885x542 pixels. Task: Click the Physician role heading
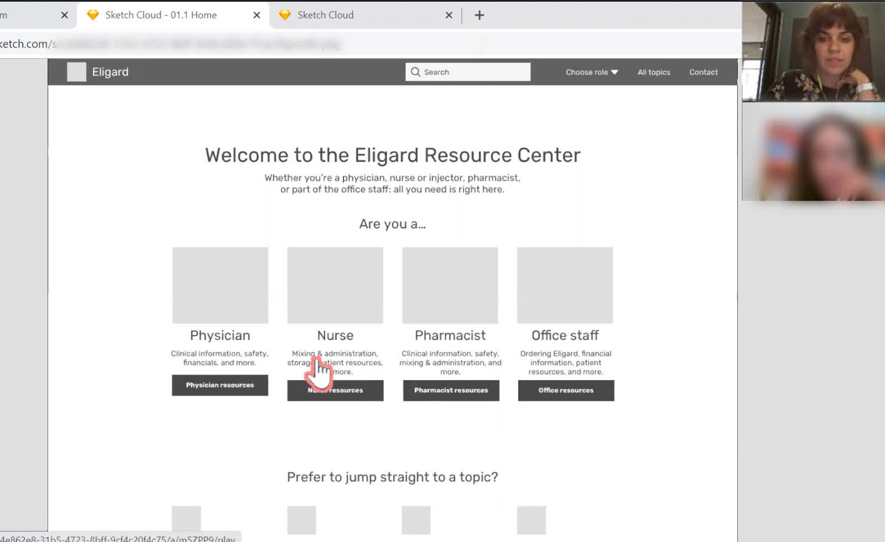(x=220, y=336)
